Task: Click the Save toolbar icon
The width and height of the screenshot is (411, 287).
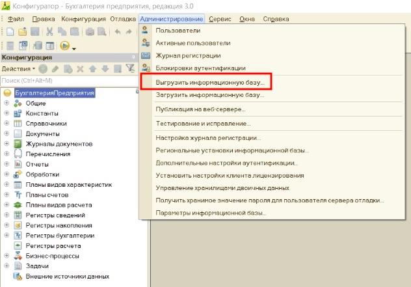Action: coord(35,32)
